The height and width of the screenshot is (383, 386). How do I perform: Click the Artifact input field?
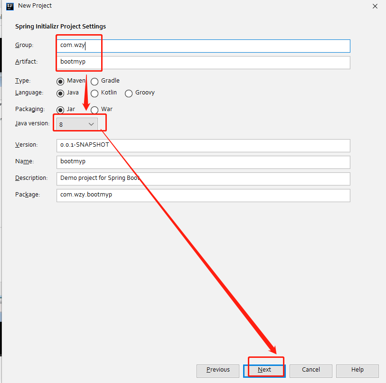[203, 63]
